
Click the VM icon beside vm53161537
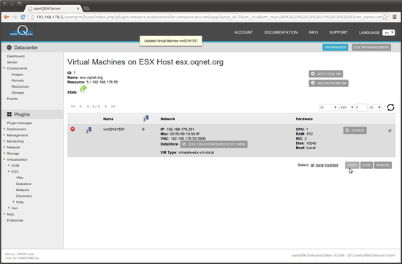tap(88, 130)
